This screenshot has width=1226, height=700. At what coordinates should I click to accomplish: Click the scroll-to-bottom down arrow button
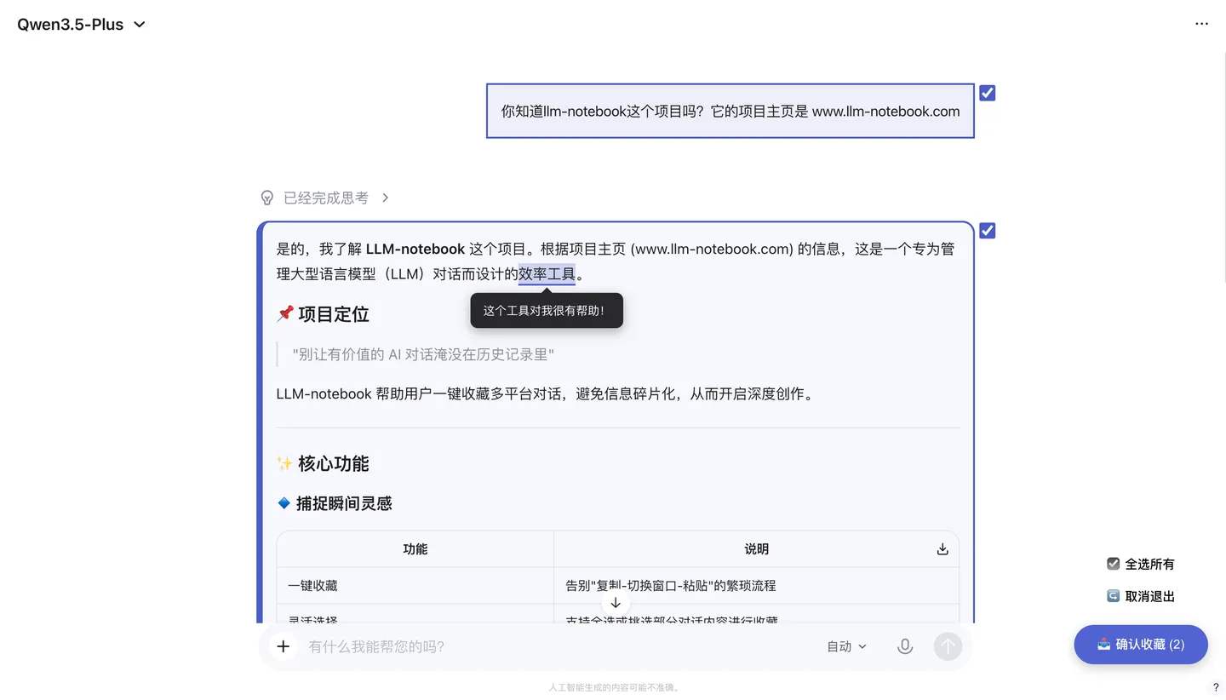616,603
